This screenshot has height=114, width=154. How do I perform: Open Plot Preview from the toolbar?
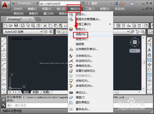coord(28,26)
